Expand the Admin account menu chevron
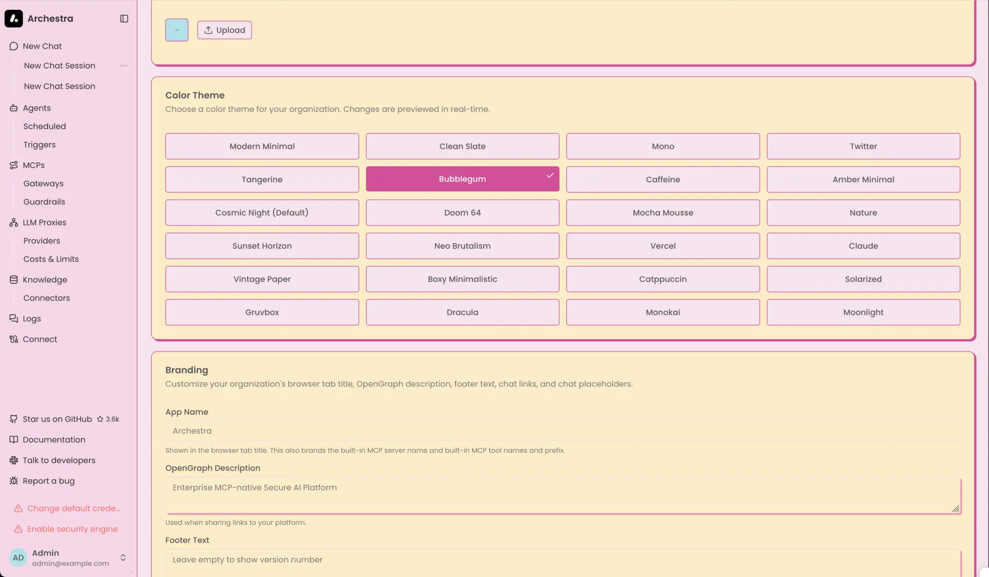The height and width of the screenshot is (577, 989). tap(123, 558)
